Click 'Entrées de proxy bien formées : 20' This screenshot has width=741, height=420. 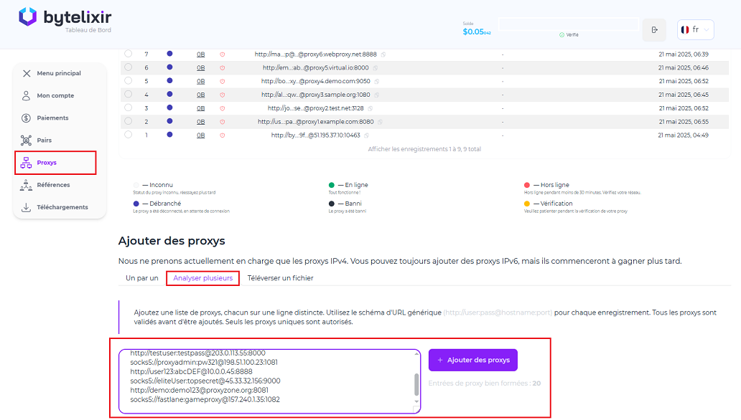(x=485, y=383)
